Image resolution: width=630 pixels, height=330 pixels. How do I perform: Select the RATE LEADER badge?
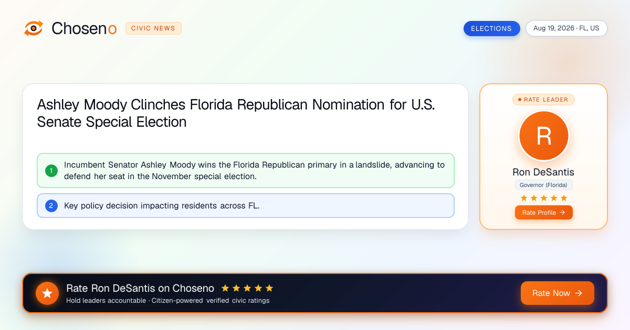543,100
